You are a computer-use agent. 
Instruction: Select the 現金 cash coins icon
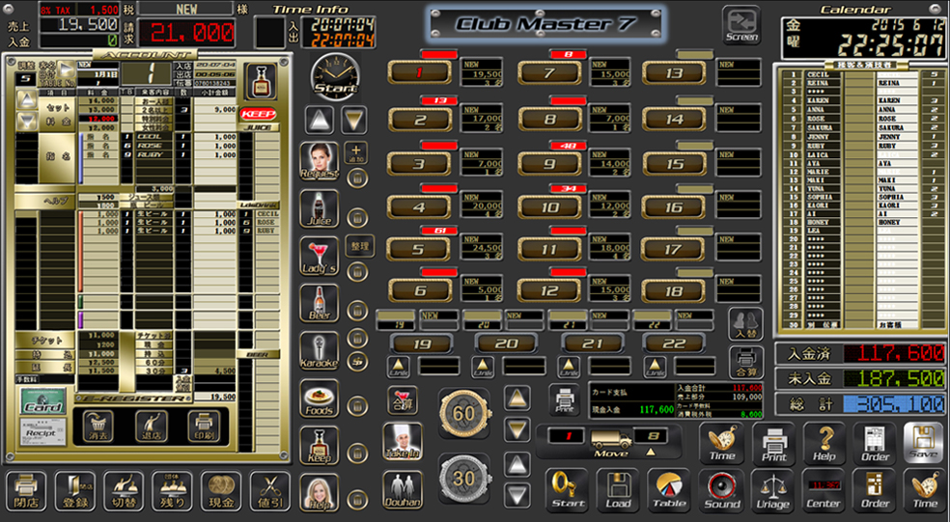click(x=221, y=491)
